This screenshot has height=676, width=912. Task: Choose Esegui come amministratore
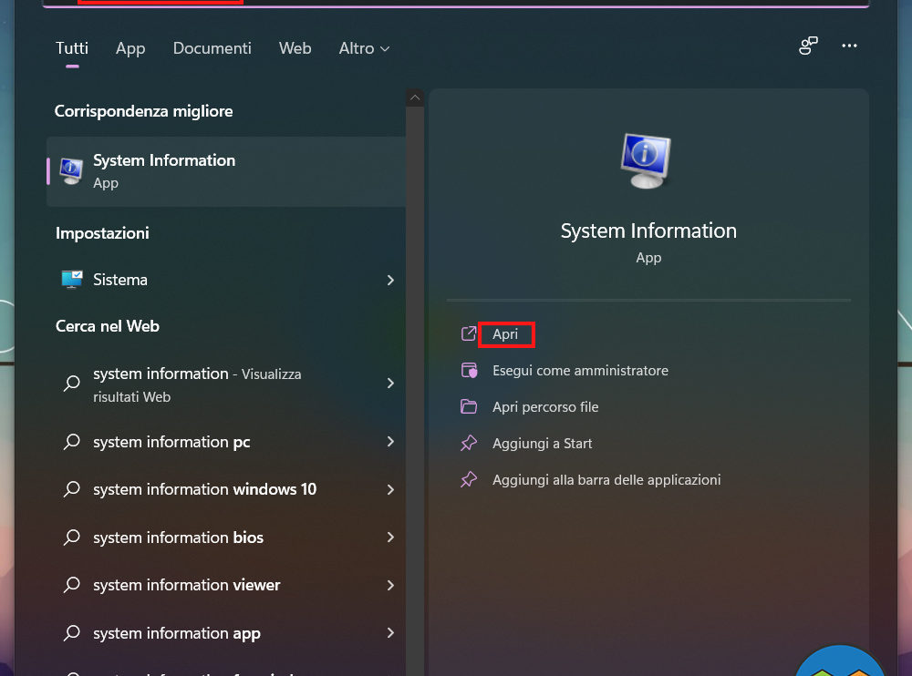580,371
